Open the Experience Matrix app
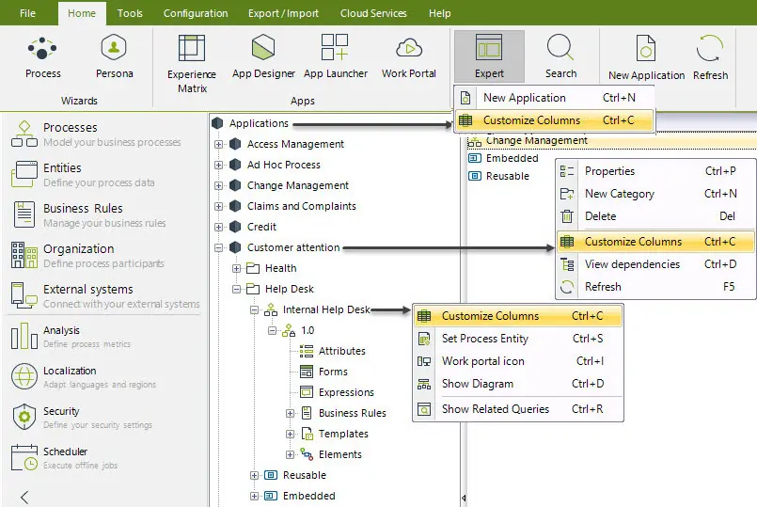The image size is (757, 507). (192, 64)
